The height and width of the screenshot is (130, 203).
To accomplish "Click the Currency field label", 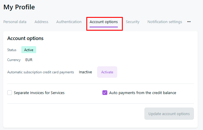I will 14,60.
